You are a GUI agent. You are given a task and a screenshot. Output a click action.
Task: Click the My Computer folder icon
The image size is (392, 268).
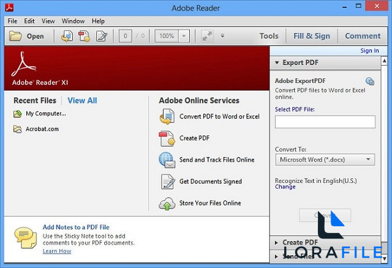tap(18, 114)
